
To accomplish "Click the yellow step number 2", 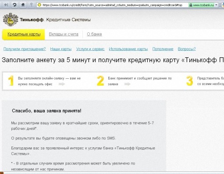I will click(x=100, y=80).
